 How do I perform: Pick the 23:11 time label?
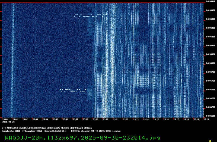pos(116,119)
